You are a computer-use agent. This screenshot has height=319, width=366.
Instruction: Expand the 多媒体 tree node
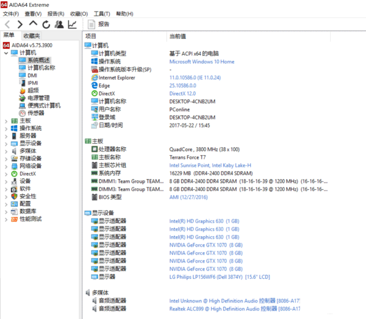click(x=6, y=151)
